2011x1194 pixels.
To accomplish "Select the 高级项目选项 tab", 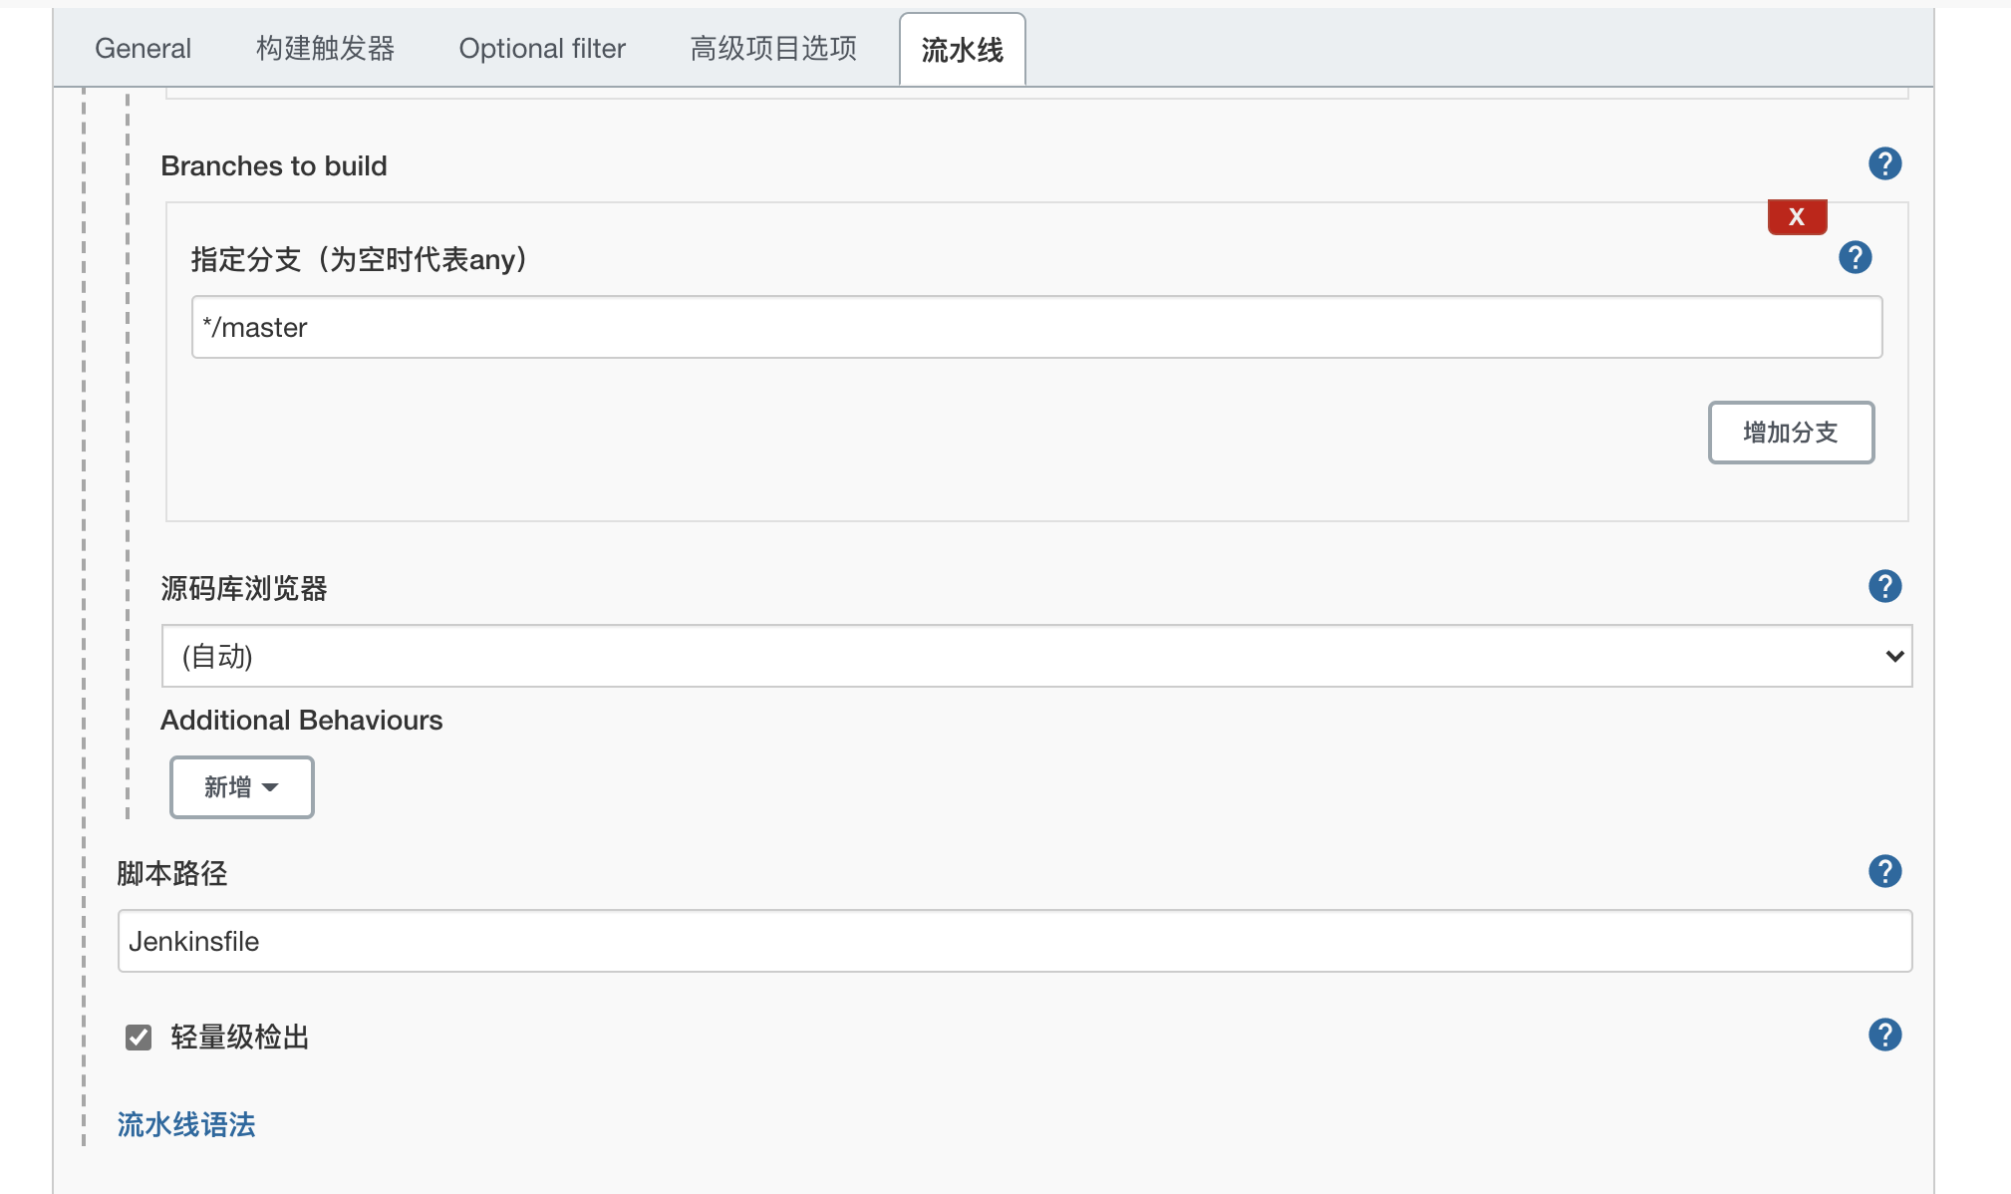I will [773, 49].
